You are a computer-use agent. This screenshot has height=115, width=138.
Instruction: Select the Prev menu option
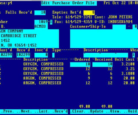click(8, 111)
